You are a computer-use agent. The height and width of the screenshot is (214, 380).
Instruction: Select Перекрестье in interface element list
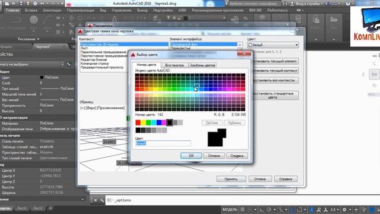point(180,48)
